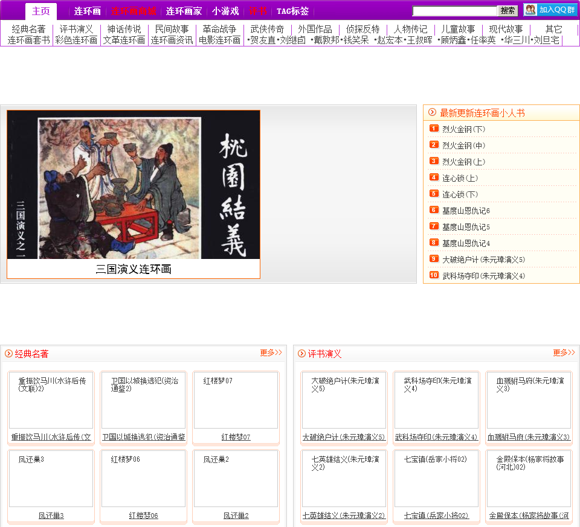
Task: Open the 神话传说 category
Action: pyautogui.click(x=124, y=29)
